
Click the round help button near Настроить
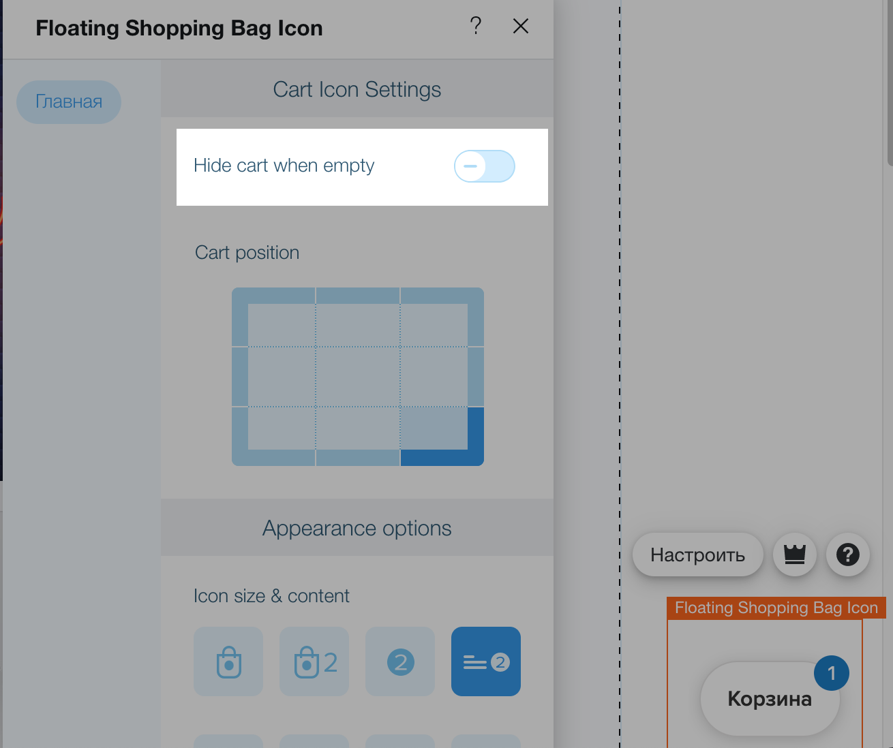848,555
